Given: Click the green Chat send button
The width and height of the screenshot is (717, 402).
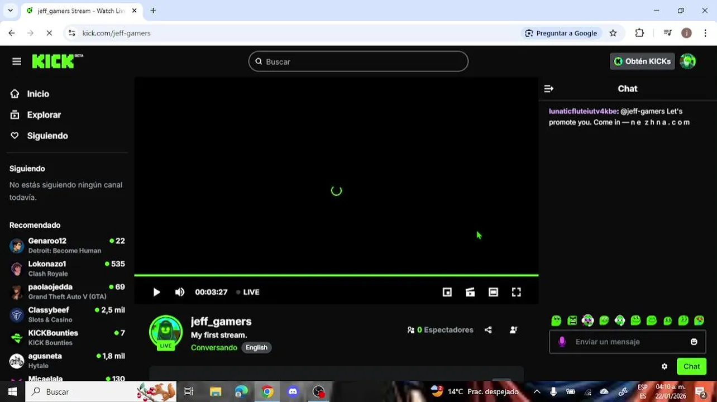Looking at the screenshot, I should pos(691,367).
